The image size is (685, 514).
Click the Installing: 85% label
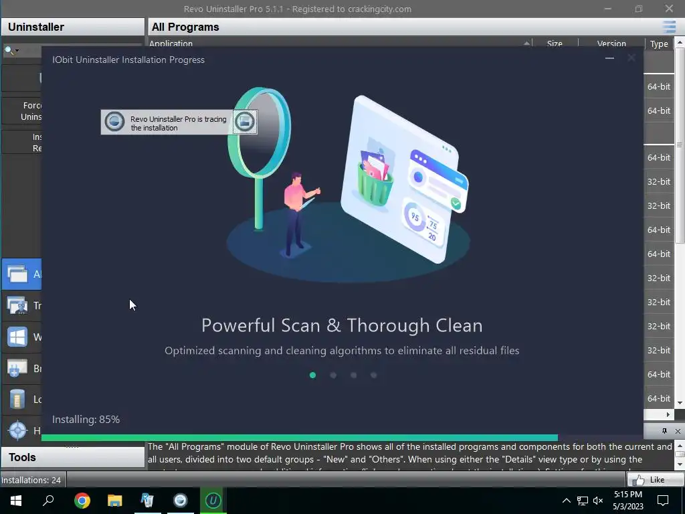pos(86,420)
